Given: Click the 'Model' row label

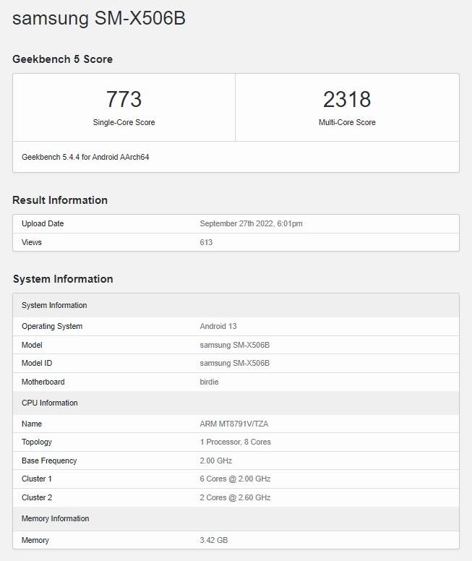Looking at the screenshot, I should (32, 345).
